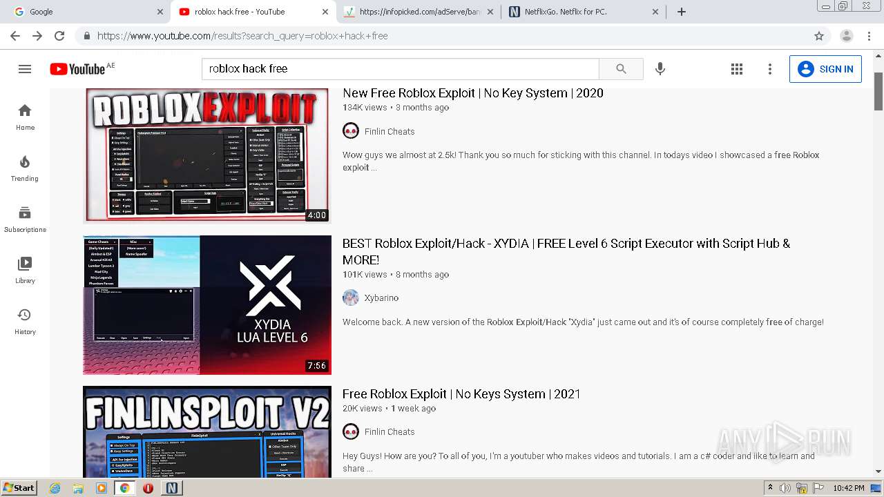Open Home in the sidebar
Screen dimensions: 884x497
point(25,117)
